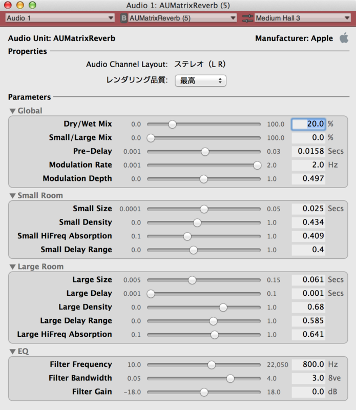
Task: Open the AUMatrixReverb (5) plugin dropdown
Action: pyautogui.click(x=182, y=18)
